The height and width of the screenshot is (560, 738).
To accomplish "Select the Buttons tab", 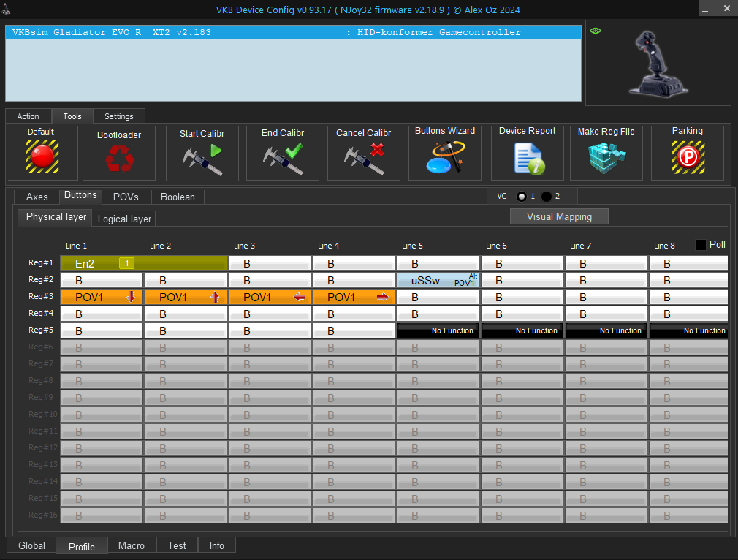I will point(80,195).
